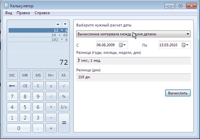Viewport: 200px width, 139px height.
Task: Click the digit 2 key
Action: [x=25, y=117]
